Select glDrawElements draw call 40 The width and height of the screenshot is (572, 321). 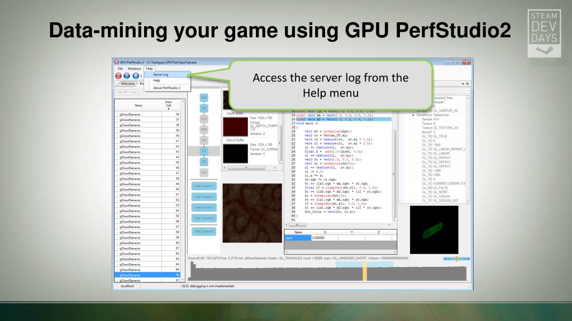coord(147,136)
